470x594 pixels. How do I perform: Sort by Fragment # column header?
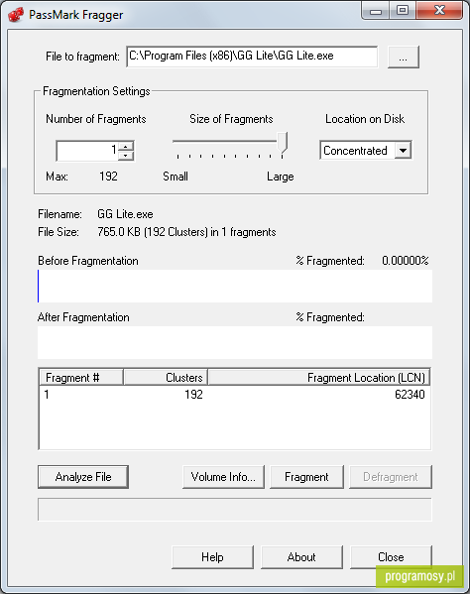click(x=81, y=378)
